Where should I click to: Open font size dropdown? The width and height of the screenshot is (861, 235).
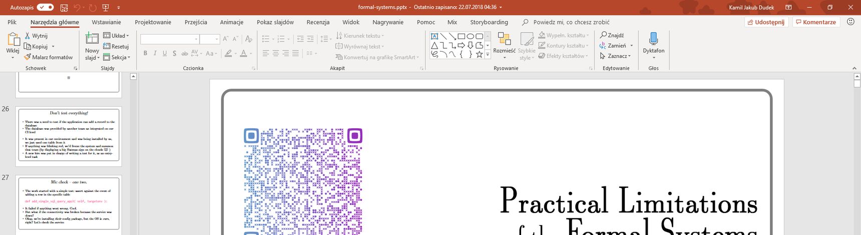click(x=217, y=39)
